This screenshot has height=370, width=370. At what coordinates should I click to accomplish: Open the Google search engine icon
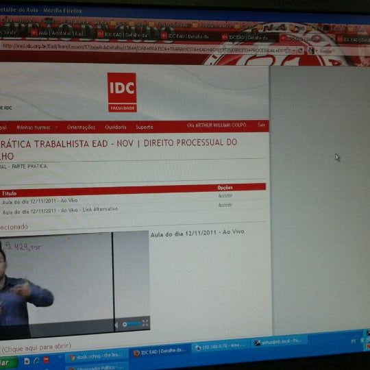311,50
